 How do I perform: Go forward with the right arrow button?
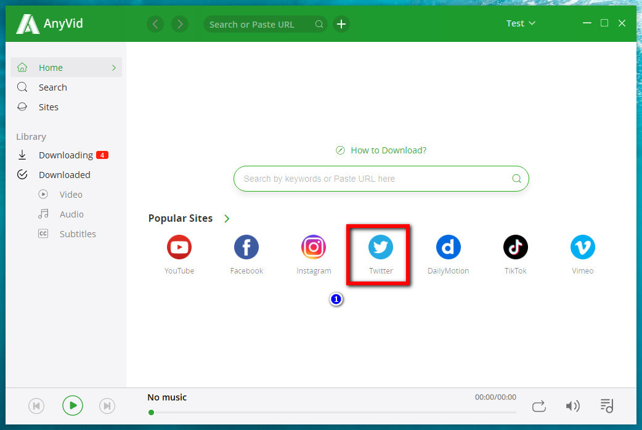[180, 24]
